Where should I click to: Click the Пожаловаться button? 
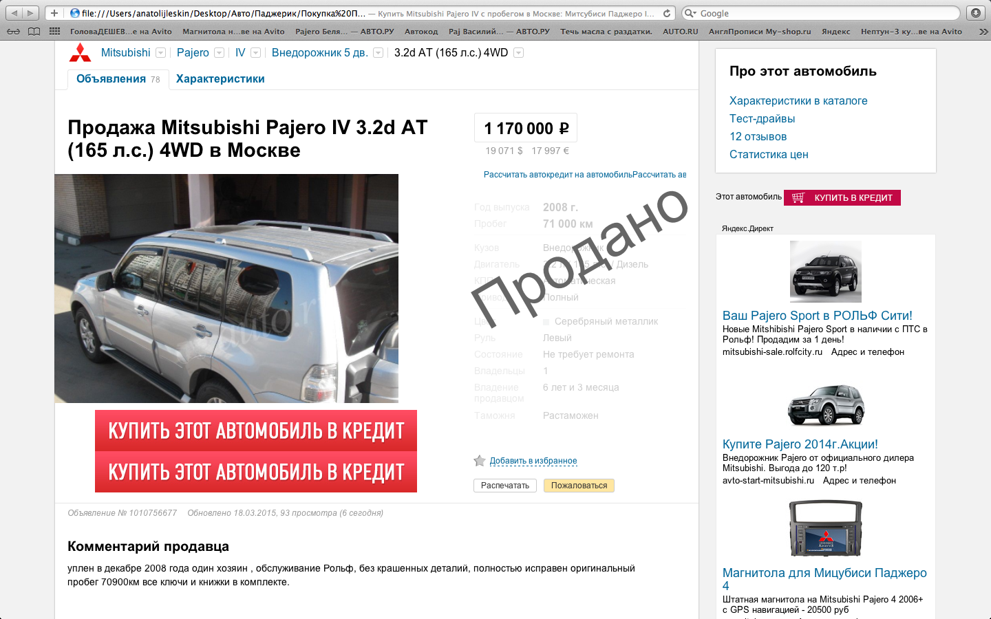(x=579, y=486)
